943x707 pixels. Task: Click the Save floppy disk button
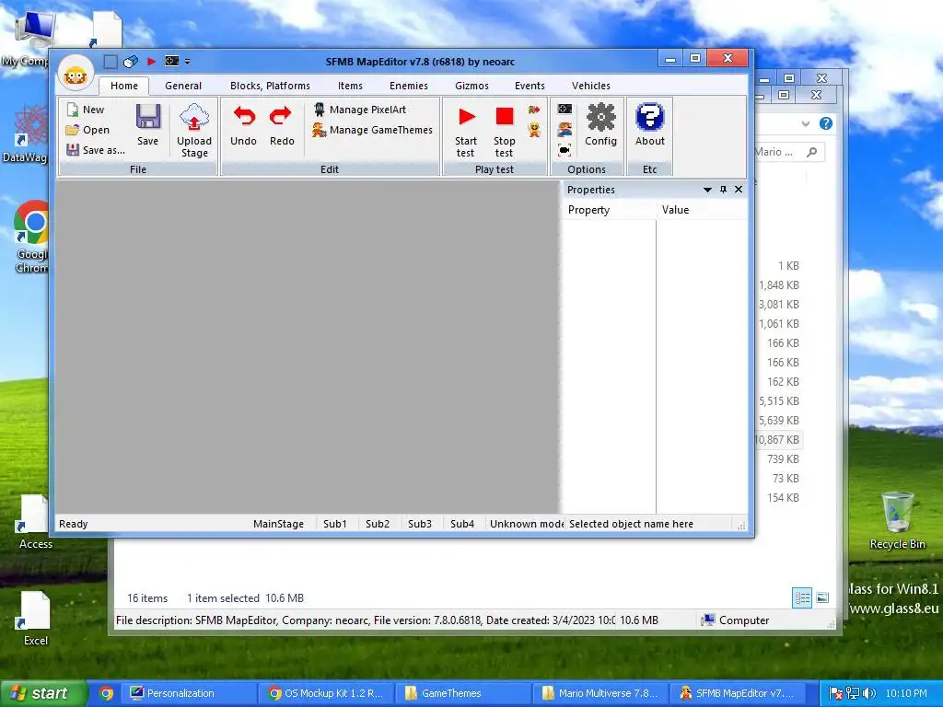tap(147, 124)
